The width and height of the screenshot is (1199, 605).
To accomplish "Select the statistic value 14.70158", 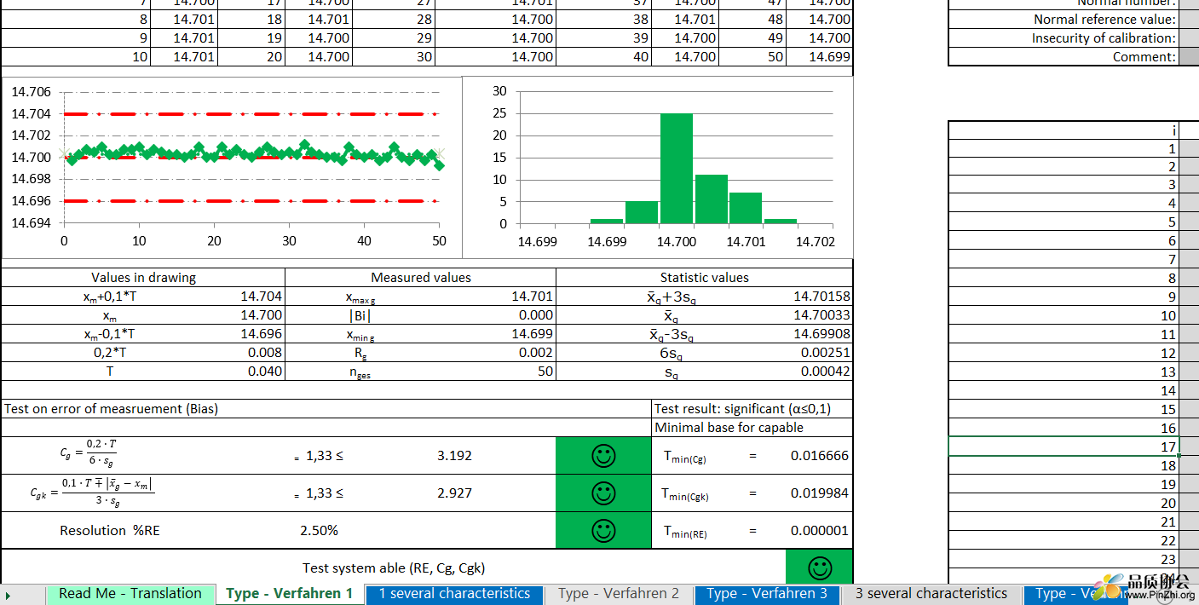I will click(x=822, y=297).
